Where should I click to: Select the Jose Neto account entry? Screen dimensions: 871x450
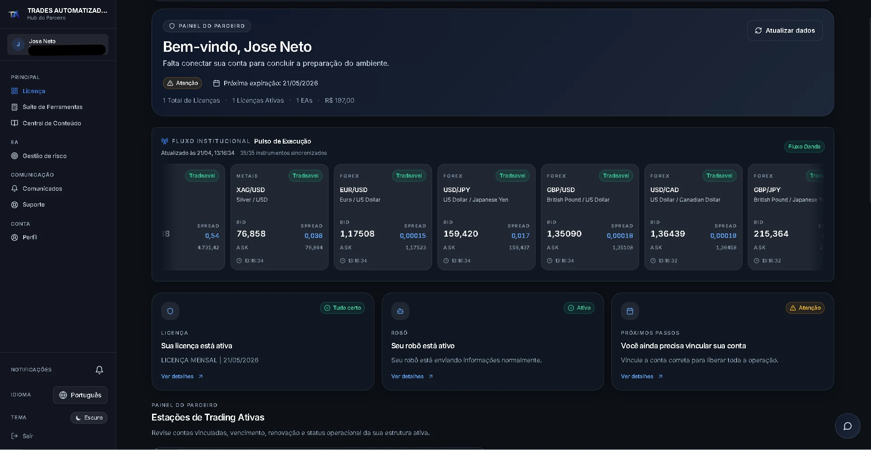point(57,45)
